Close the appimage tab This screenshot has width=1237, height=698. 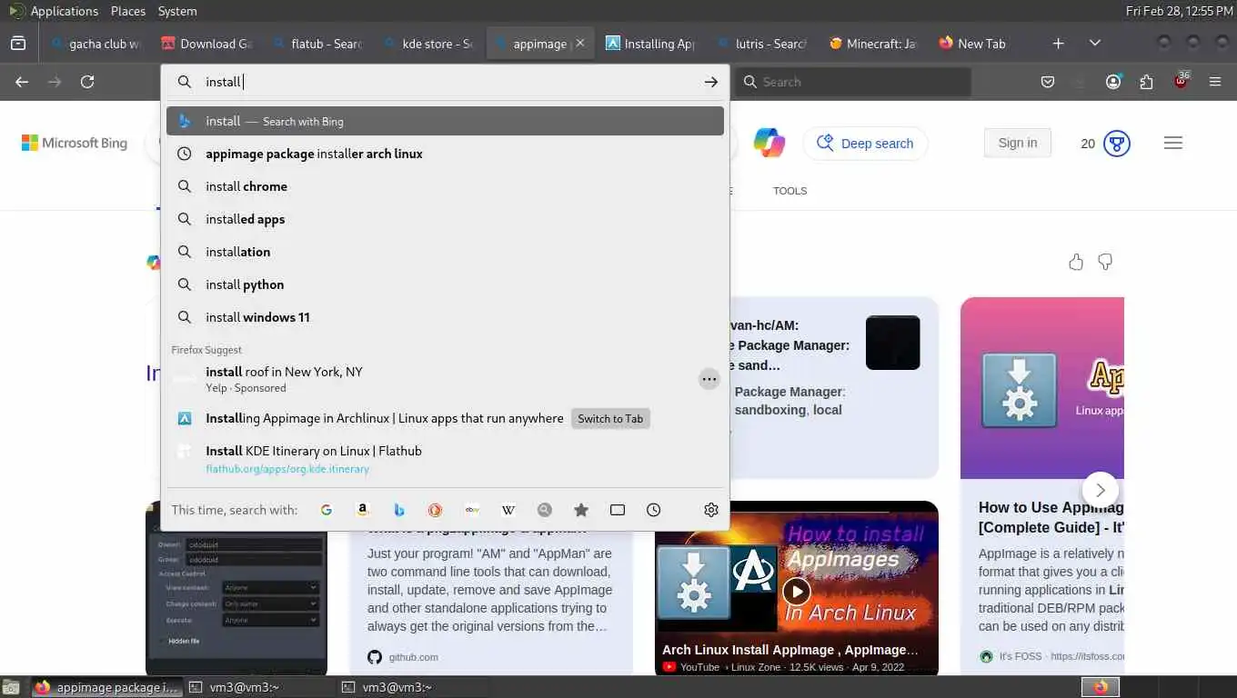tap(580, 43)
